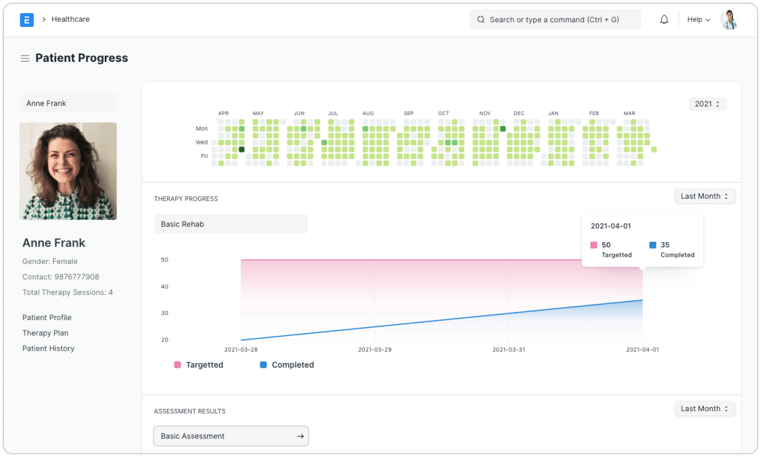Image resolution: width=761 pixels, height=457 pixels.
Task: Open the 2021 year selector
Action: 707,104
